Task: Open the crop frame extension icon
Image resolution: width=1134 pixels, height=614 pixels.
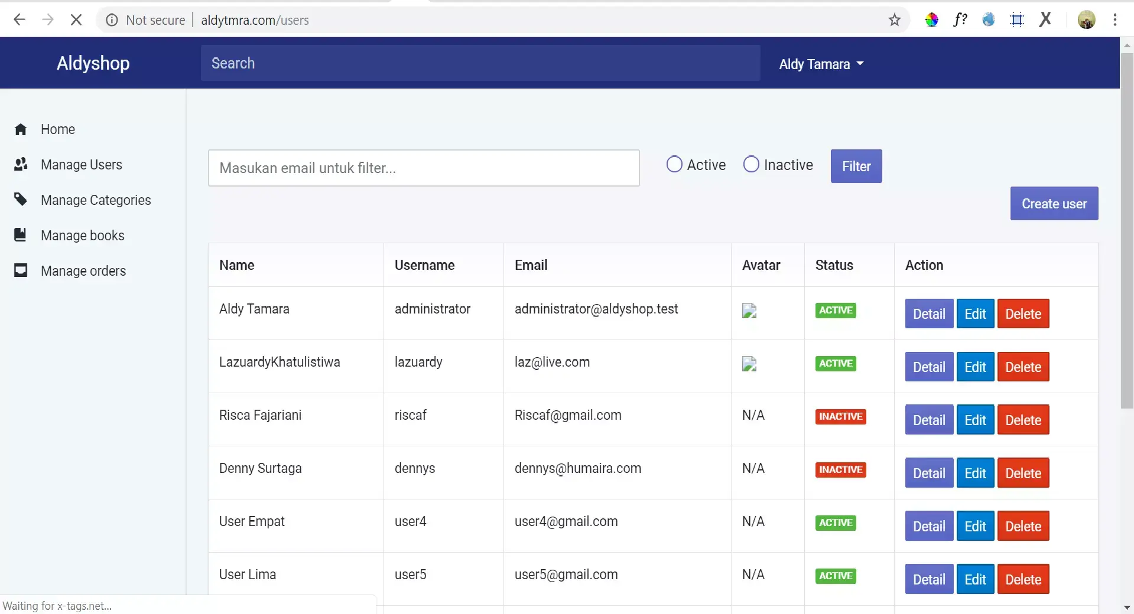Action: pyautogui.click(x=1017, y=20)
